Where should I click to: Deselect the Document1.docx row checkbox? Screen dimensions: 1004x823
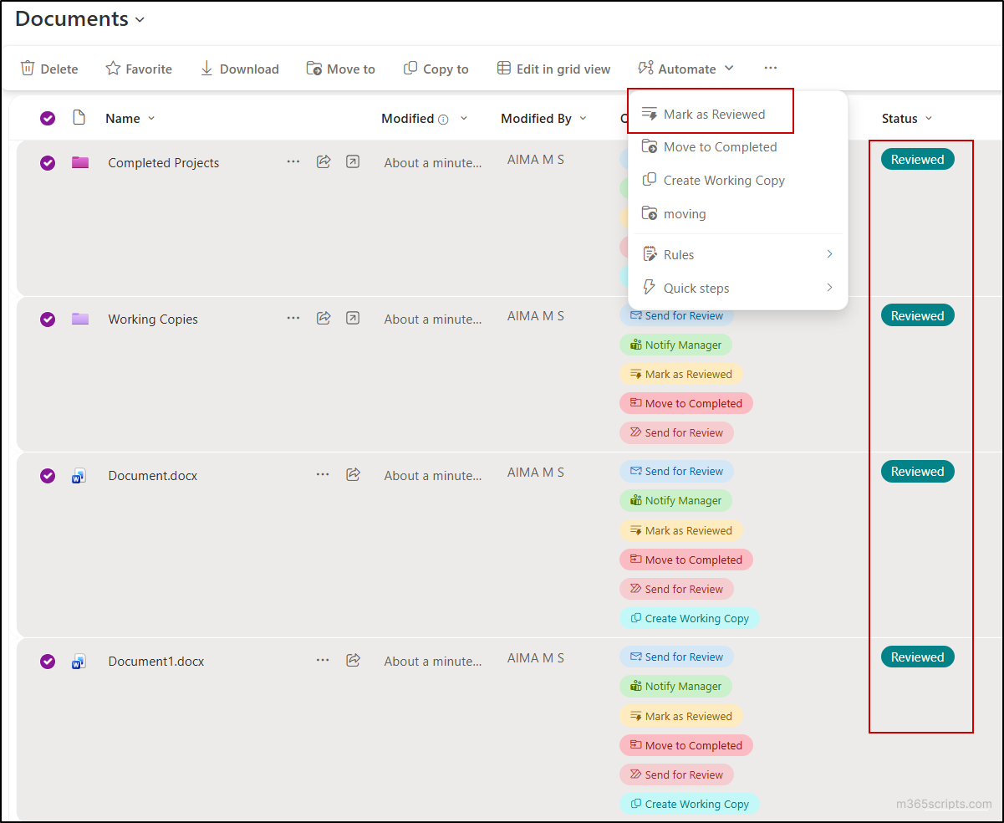click(x=48, y=661)
